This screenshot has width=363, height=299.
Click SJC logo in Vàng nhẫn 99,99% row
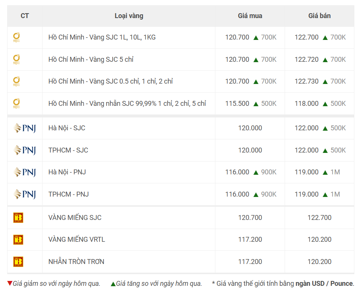(17, 104)
